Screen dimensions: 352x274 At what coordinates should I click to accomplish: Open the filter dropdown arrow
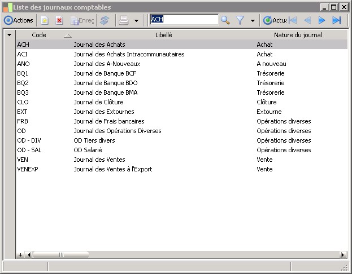tap(253, 21)
